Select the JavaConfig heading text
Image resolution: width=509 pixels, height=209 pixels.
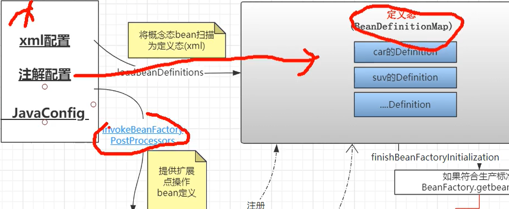(49, 113)
